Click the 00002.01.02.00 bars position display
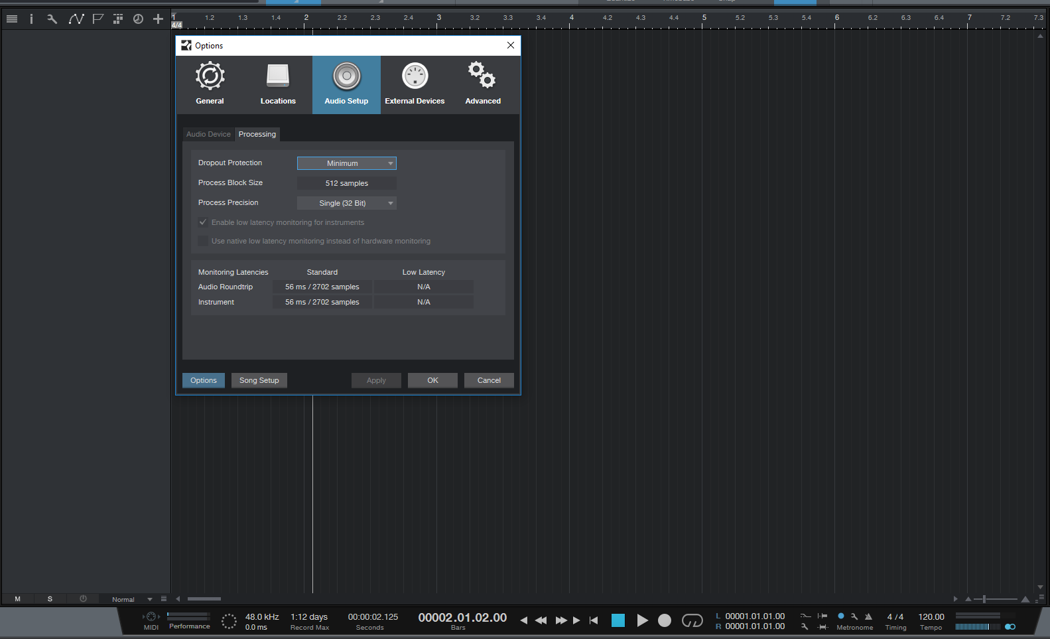The height and width of the screenshot is (639, 1050). 462,618
